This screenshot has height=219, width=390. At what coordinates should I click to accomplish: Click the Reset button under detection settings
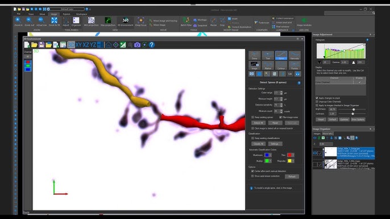tap(275, 123)
